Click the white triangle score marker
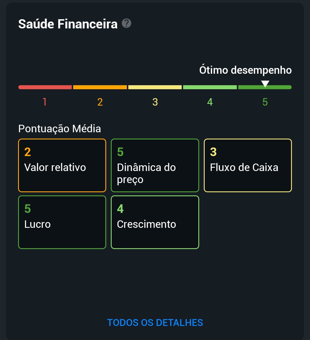The image size is (310, 340). pos(265,84)
